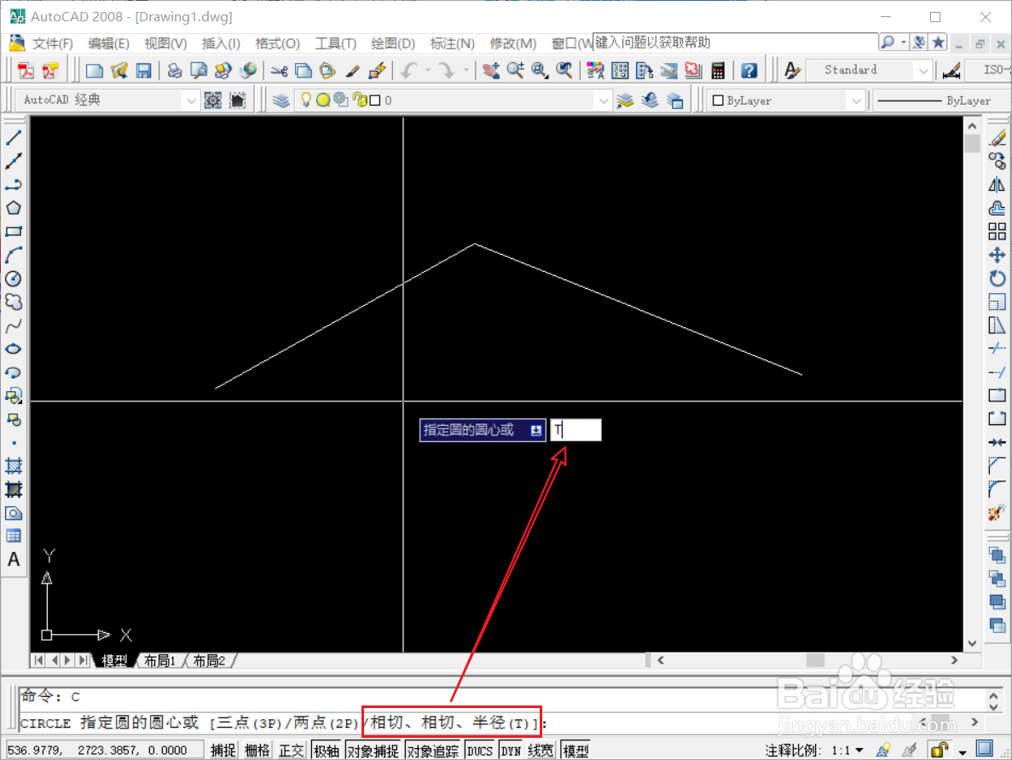
Task: Select the Revision Cloud tool
Action: pyautogui.click(x=14, y=302)
